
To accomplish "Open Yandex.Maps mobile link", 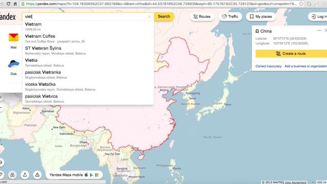I will click(66, 175).
